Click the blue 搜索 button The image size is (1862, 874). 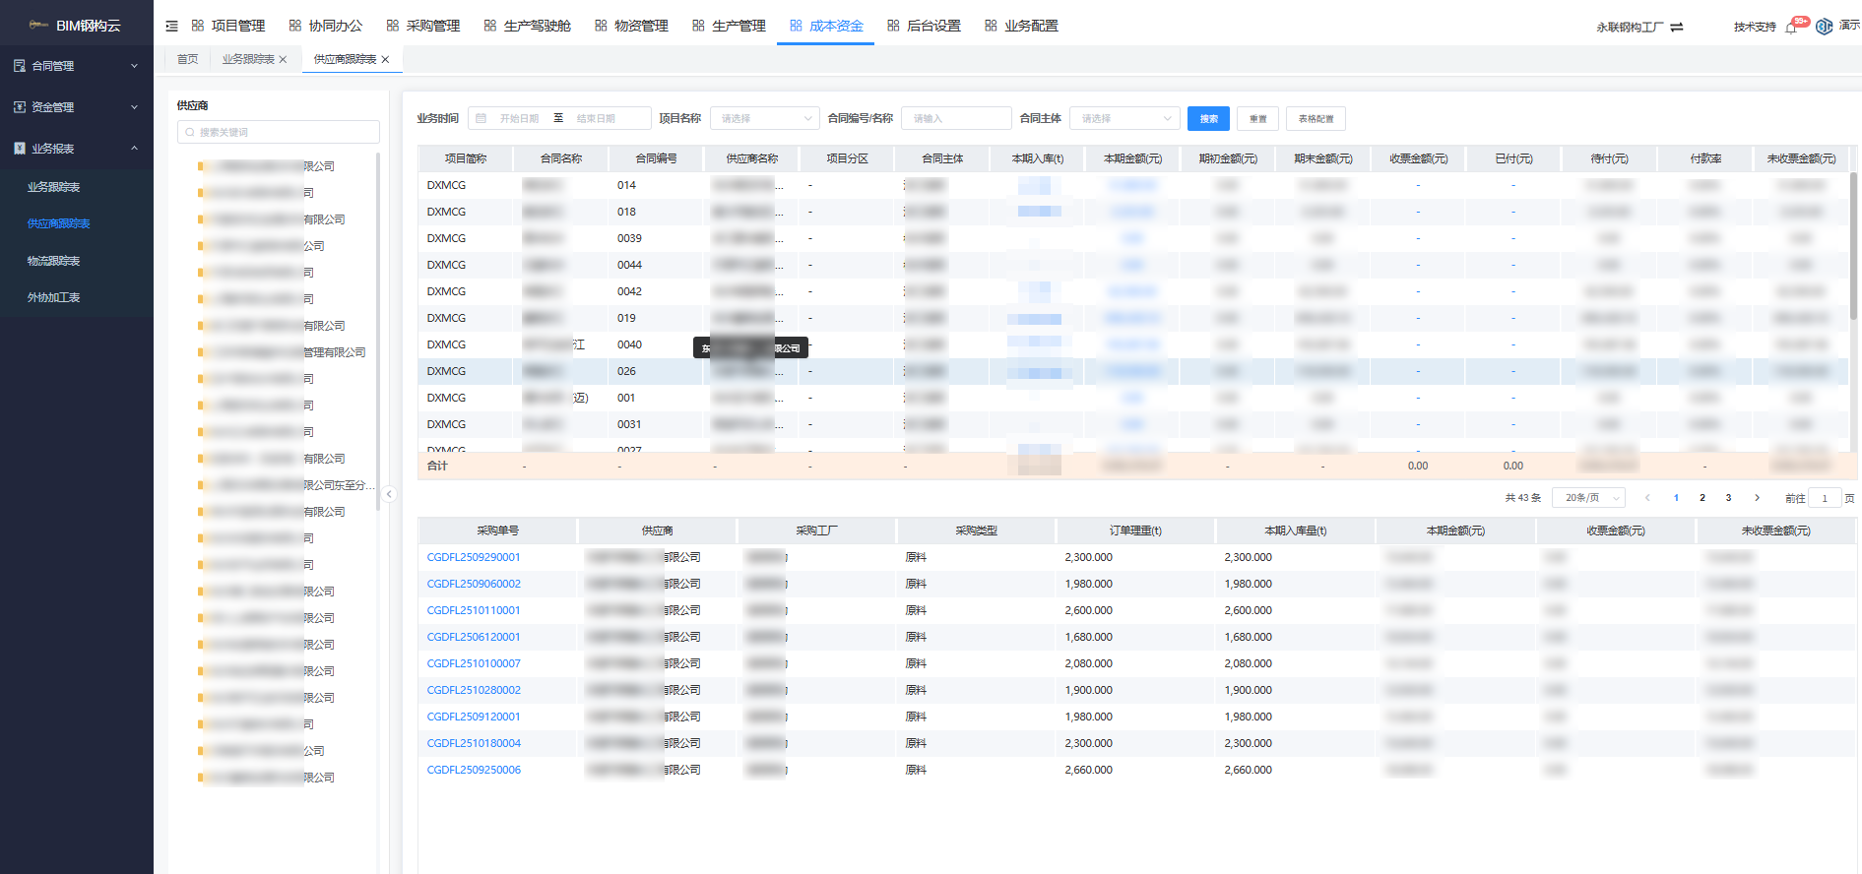coord(1208,118)
